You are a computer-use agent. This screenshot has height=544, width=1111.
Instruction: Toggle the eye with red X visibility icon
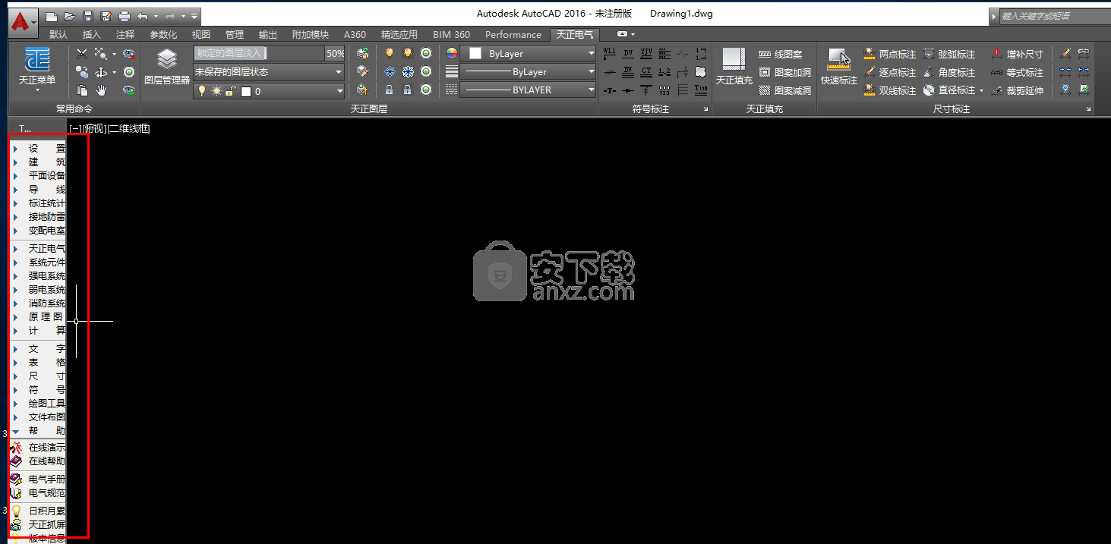pos(129,54)
